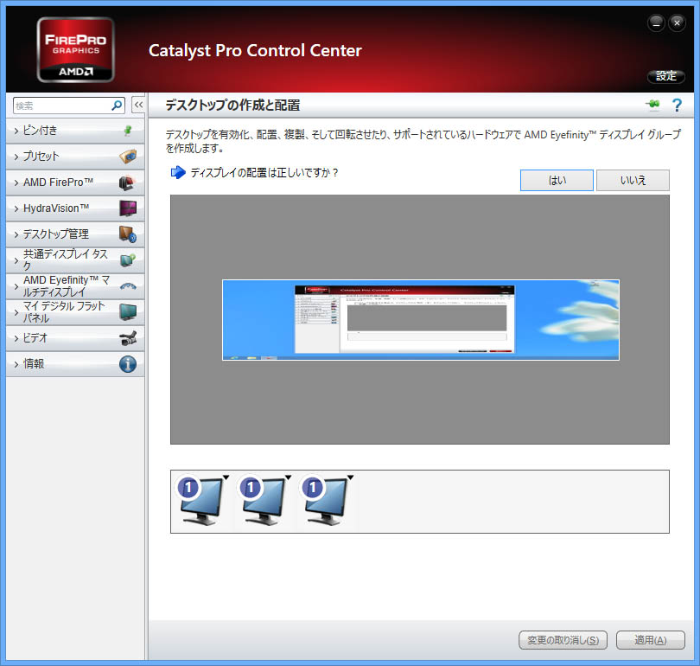Click the AMD FirePro sidebar icon
Image resolution: width=700 pixels, height=666 pixels.
click(127, 183)
